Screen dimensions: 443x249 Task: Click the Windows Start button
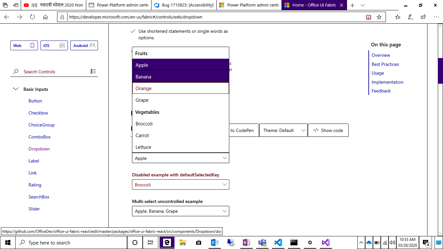[x=8, y=243]
